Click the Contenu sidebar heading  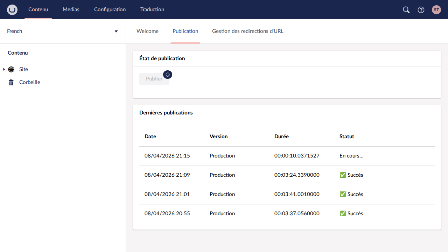coord(18,53)
